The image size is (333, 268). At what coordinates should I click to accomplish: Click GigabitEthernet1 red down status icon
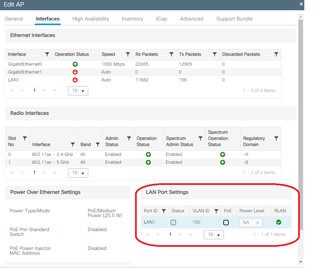click(75, 72)
